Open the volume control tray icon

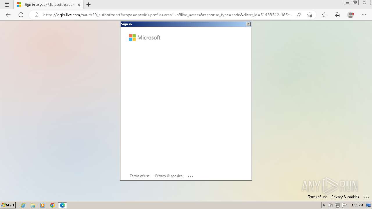point(330,205)
